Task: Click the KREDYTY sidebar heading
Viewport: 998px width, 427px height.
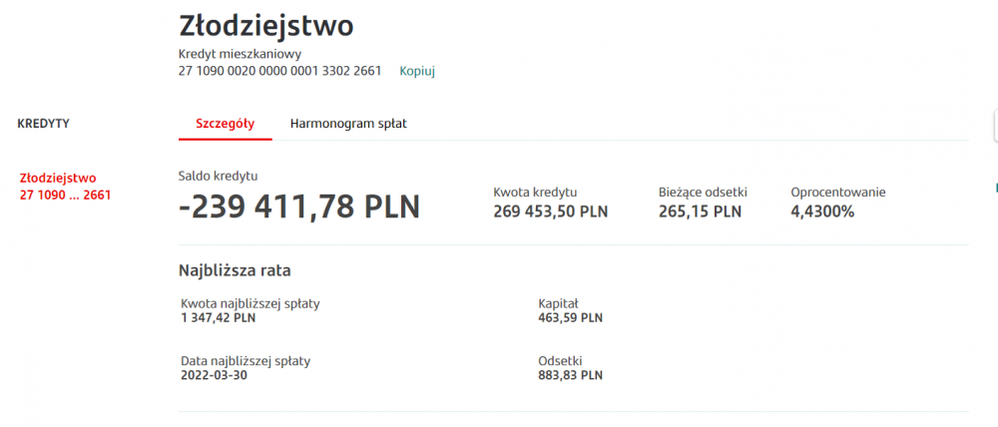Action: pyautogui.click(x=43, y=124)
